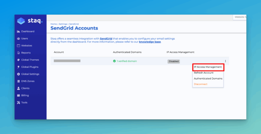
Task: Click SendGrid in the breadcrumb
Action: click(x=74, y=24)
